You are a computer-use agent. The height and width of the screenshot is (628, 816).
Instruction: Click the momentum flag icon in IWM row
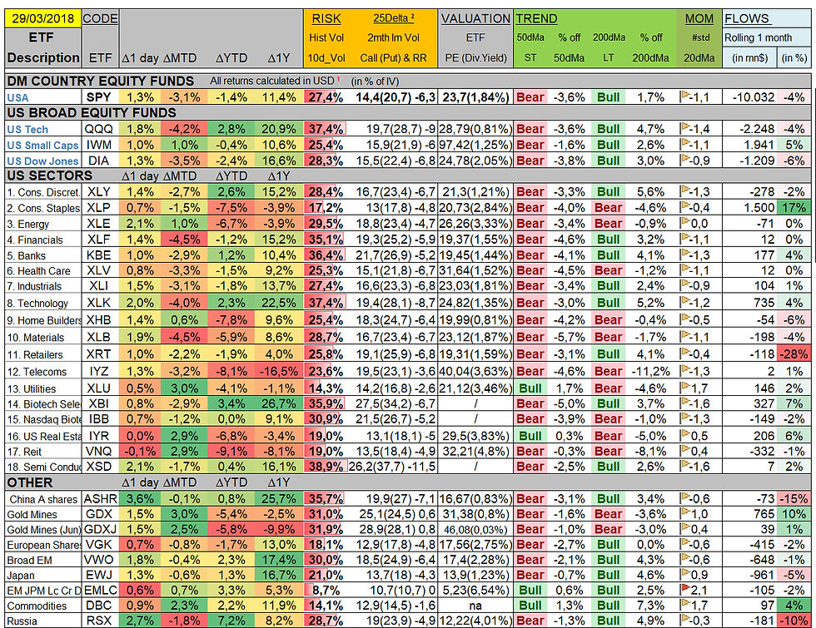pyautogui.click(x=685, y=143)
